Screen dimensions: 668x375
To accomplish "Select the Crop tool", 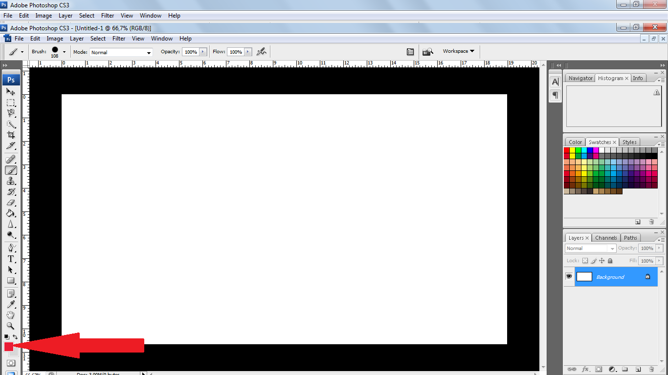I will pos(11,135).
